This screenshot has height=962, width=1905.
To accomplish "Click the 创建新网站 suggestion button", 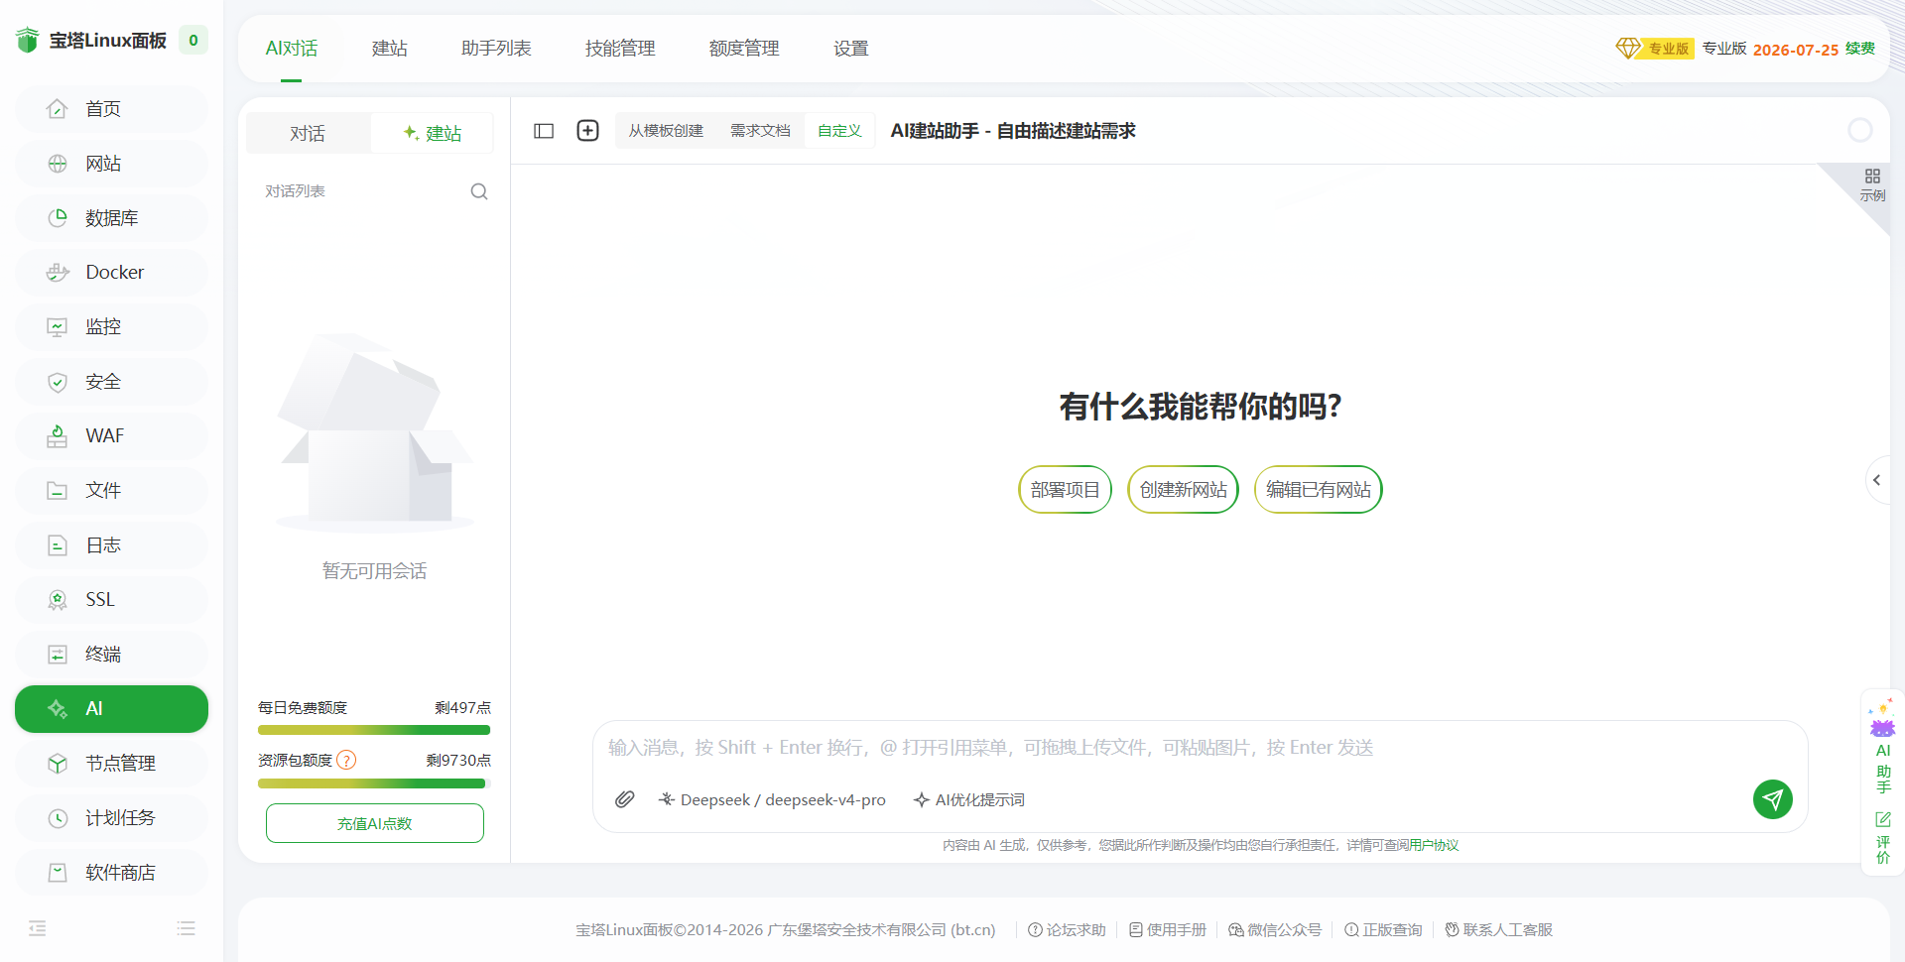I will [x=1184, y=490].
